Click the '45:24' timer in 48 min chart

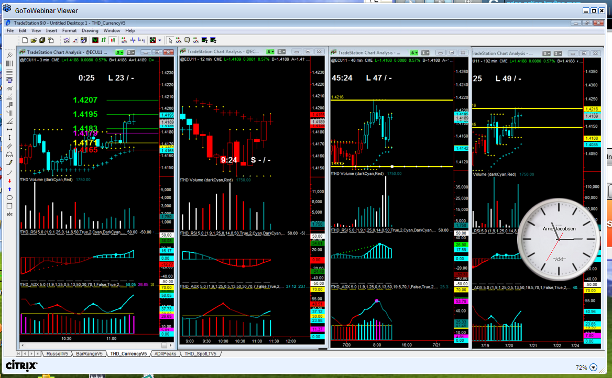click(342, 78)
